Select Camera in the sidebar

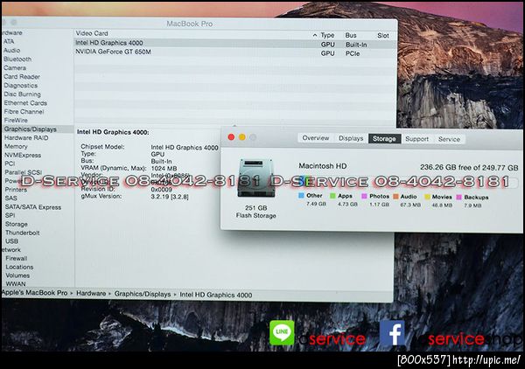pos(15,67)
